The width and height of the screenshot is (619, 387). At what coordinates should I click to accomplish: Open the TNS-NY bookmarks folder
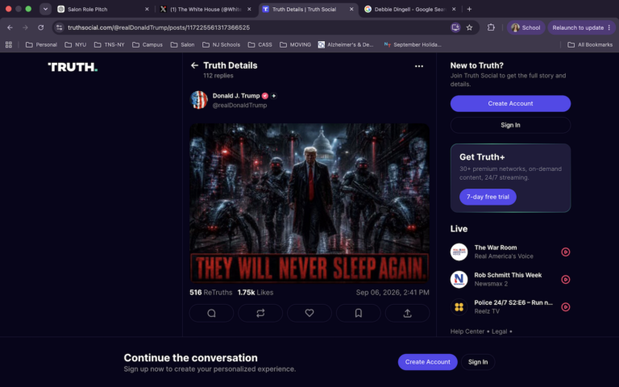pos(109,44)
